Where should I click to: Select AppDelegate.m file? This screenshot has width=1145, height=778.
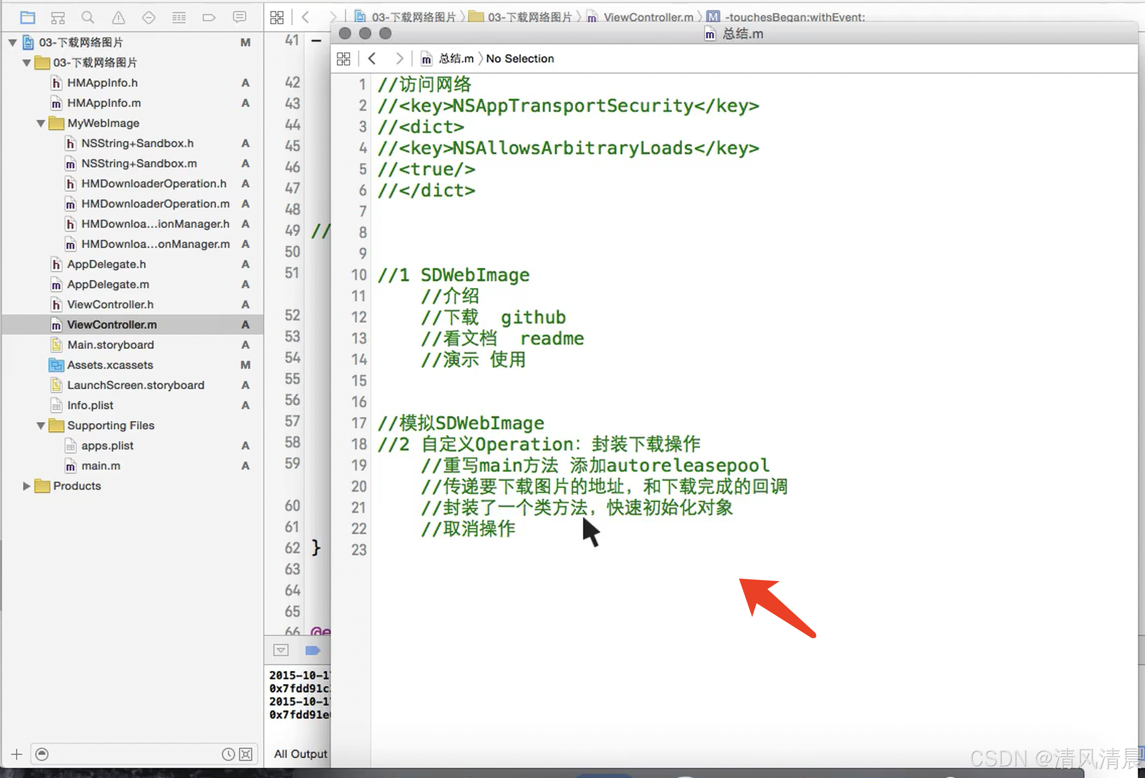pyautogui.click(x=108, y=285)
